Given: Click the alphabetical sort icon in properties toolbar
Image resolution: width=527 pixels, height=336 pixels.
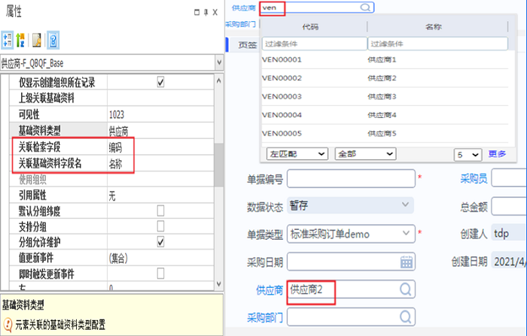Looking at the screenshot, I should [20, 40].
